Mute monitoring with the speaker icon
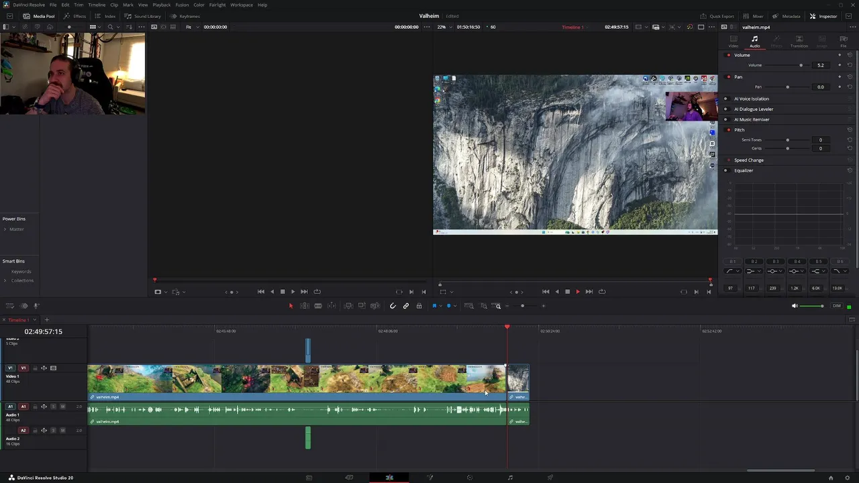This screenshot has width=859, height=483. coord(795,306)
